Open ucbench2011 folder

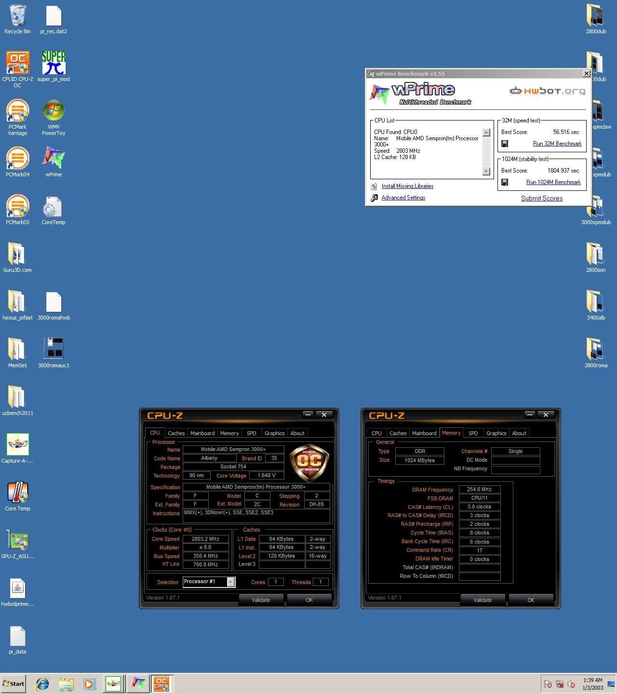pos(17,400)
